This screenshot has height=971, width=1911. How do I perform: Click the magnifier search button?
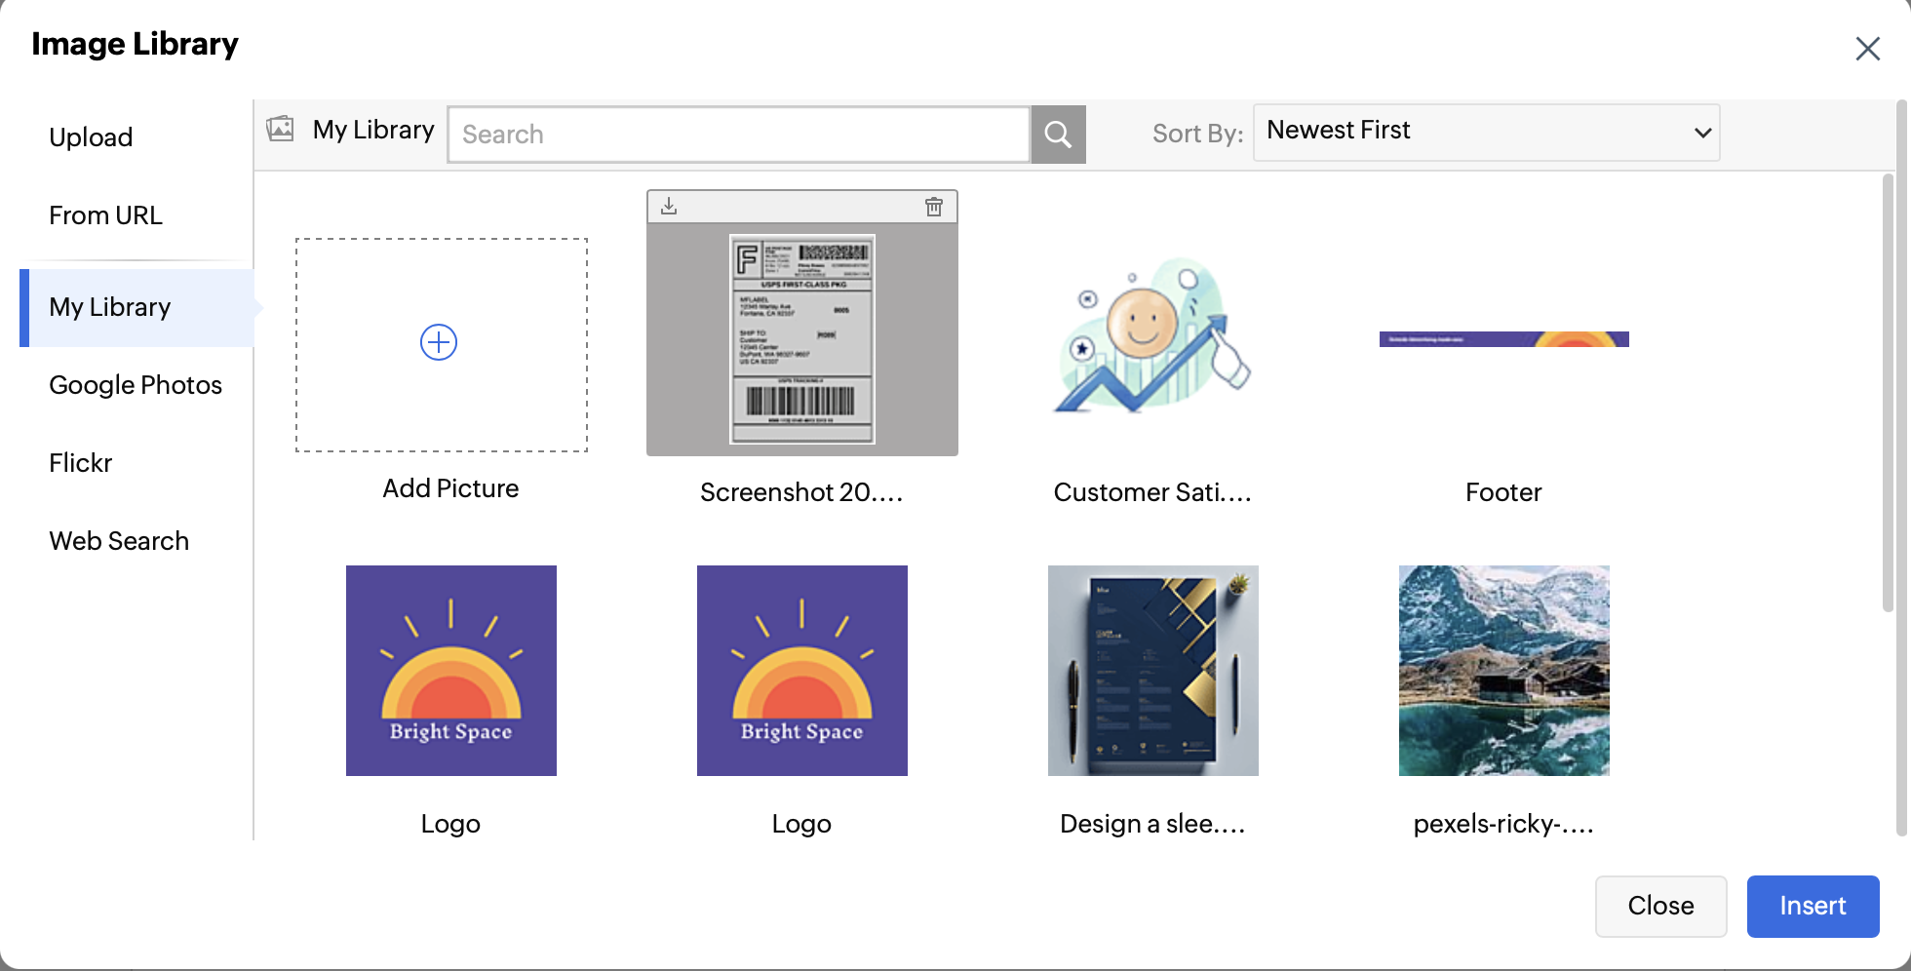[1058, 135]
